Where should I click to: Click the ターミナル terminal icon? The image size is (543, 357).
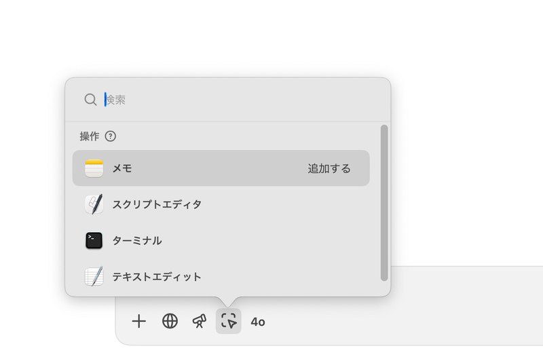[x=94, y=240]
